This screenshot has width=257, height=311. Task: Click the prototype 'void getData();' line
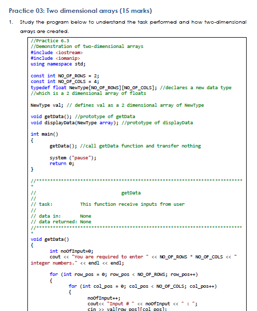pyautogui.click(x=83, y=117)
